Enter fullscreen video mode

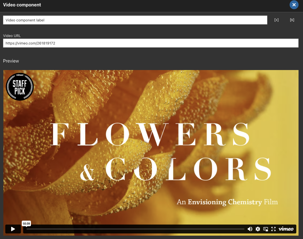[x=273, y=229]
